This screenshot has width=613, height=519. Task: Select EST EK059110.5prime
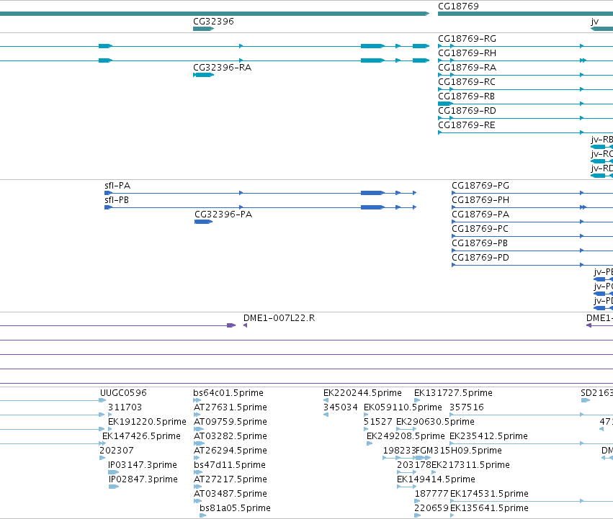tap(403, 407)
